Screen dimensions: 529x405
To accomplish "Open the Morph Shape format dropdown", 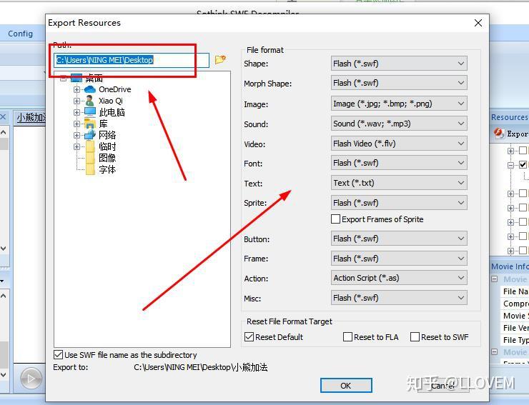I will pyautogui.click(x=399, y=83).
